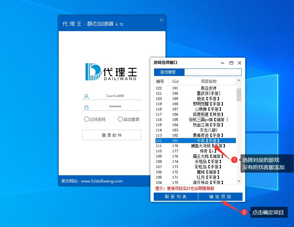This screenshot has height=227, width=294.
Task: Select the 红月【手游】 row
Action: [x=196, y=177]
